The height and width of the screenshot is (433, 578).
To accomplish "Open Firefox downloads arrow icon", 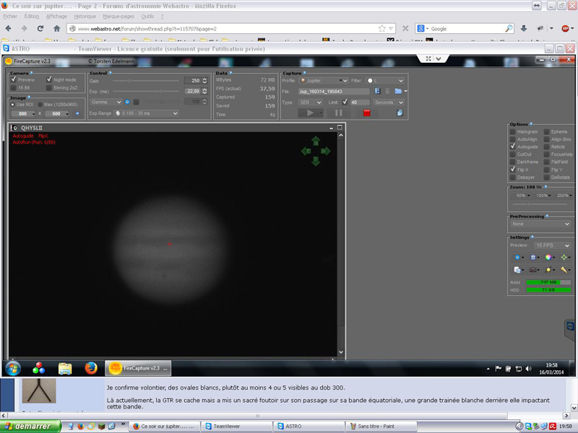I will point(523,28).
